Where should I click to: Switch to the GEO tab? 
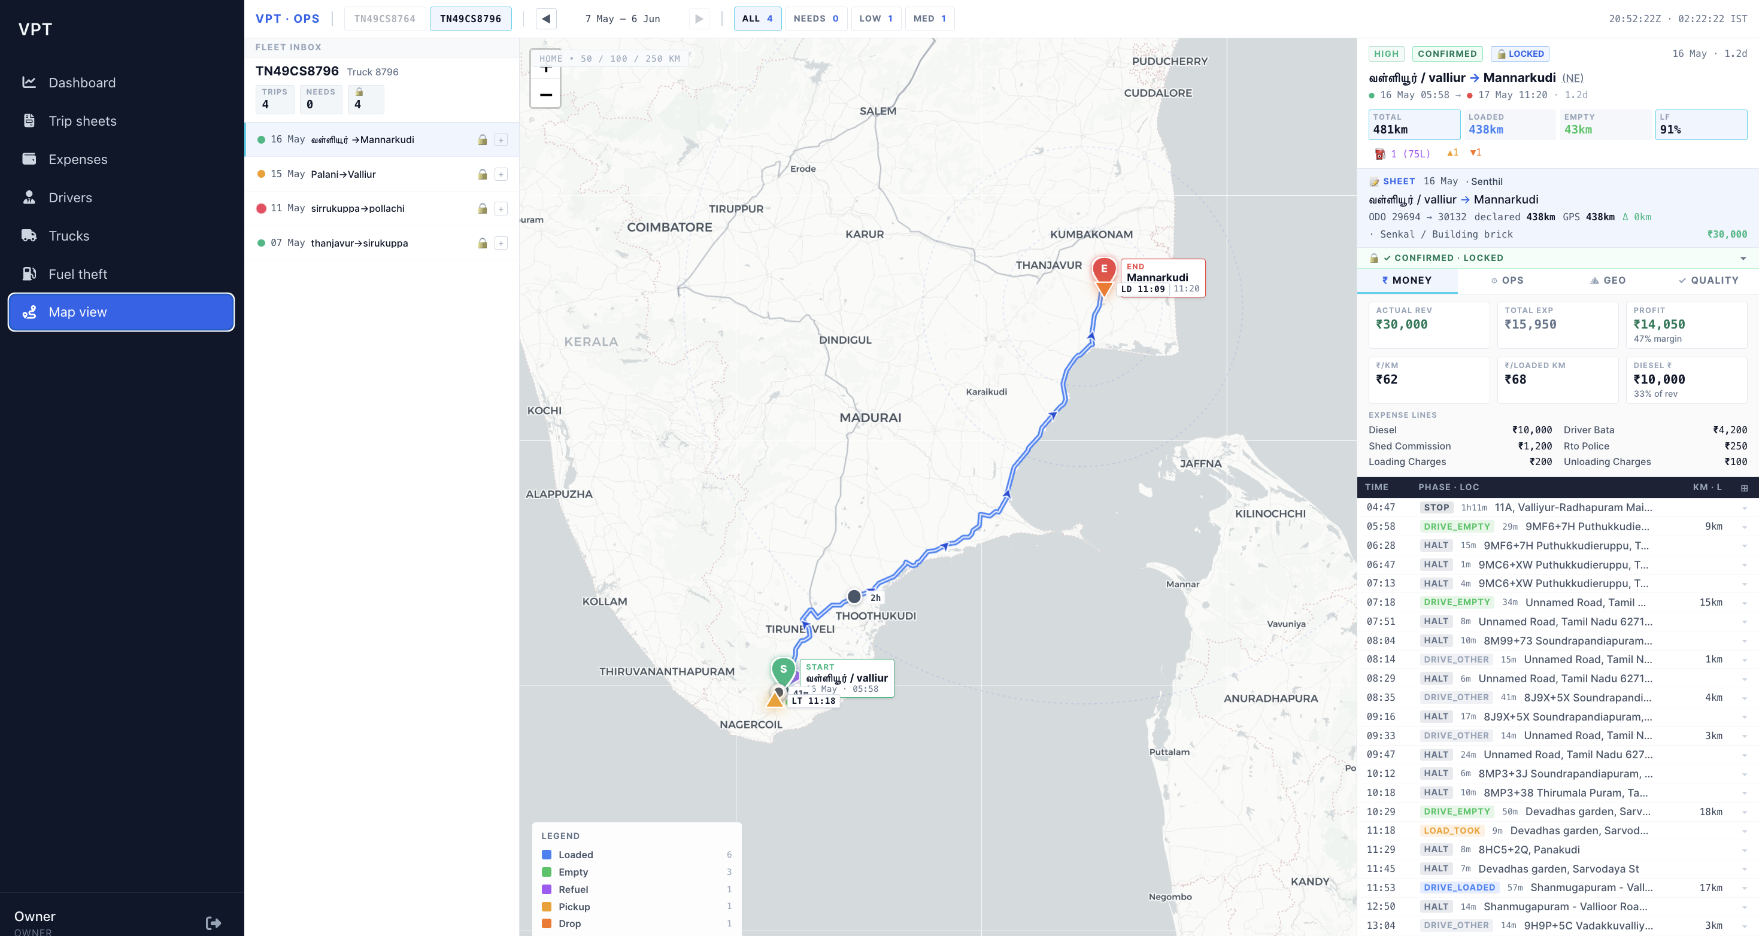coord(1608,281)
